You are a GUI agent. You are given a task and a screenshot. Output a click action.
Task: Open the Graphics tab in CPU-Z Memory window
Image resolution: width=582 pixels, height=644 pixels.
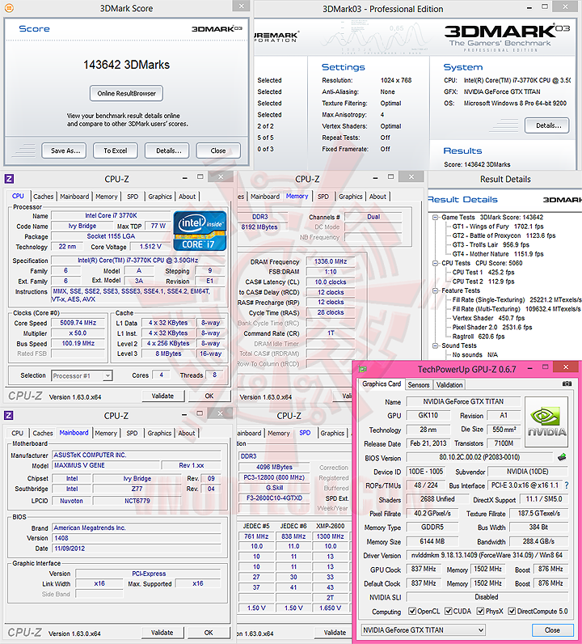(351, 197)
